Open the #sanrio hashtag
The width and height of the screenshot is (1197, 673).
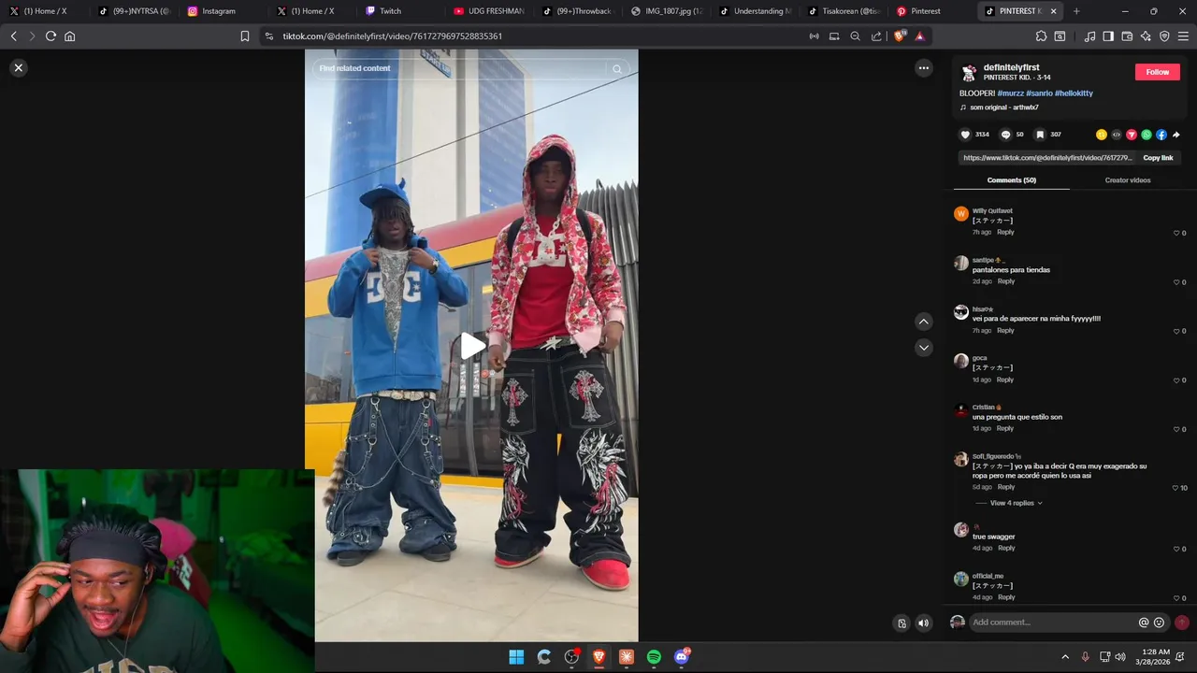coord(1039,93)
